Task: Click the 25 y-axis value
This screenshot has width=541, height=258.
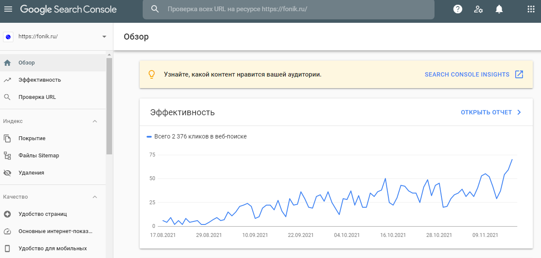Action: [x=152, y=202]
